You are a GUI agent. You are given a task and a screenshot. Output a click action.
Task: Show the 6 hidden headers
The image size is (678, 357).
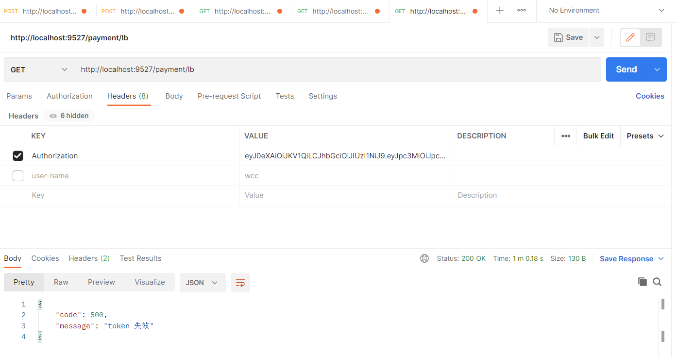coord(69,116)
